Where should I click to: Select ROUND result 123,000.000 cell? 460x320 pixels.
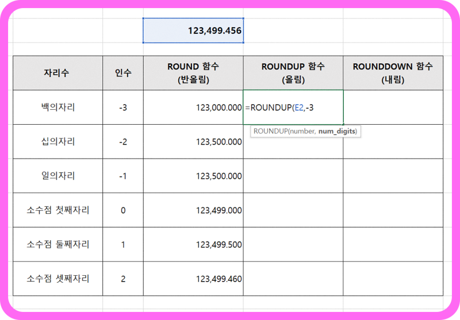coord(193,107)
